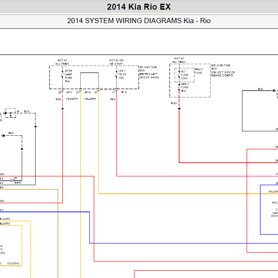Click the 'EM11' connector label

[18, 182]
